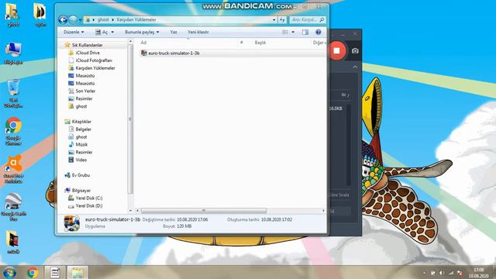Change view using the view icon

pos(285,32)
